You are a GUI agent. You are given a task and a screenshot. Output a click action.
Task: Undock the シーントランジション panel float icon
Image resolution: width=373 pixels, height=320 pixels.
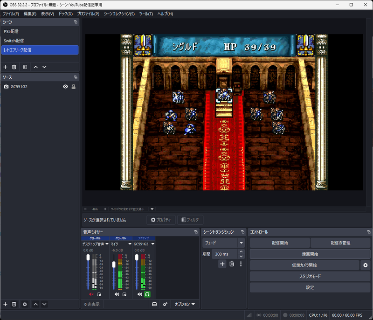(x=242, y=232)
